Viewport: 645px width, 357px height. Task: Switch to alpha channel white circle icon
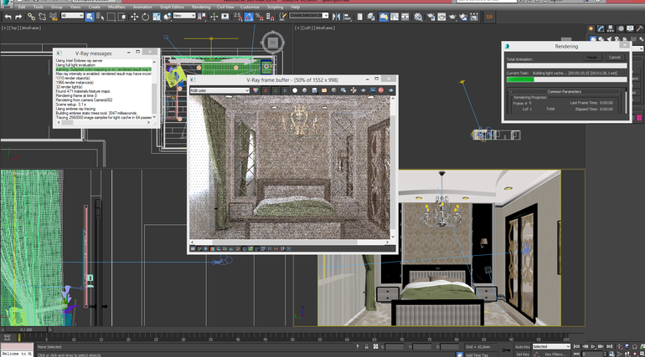click(x=295, y=90)
